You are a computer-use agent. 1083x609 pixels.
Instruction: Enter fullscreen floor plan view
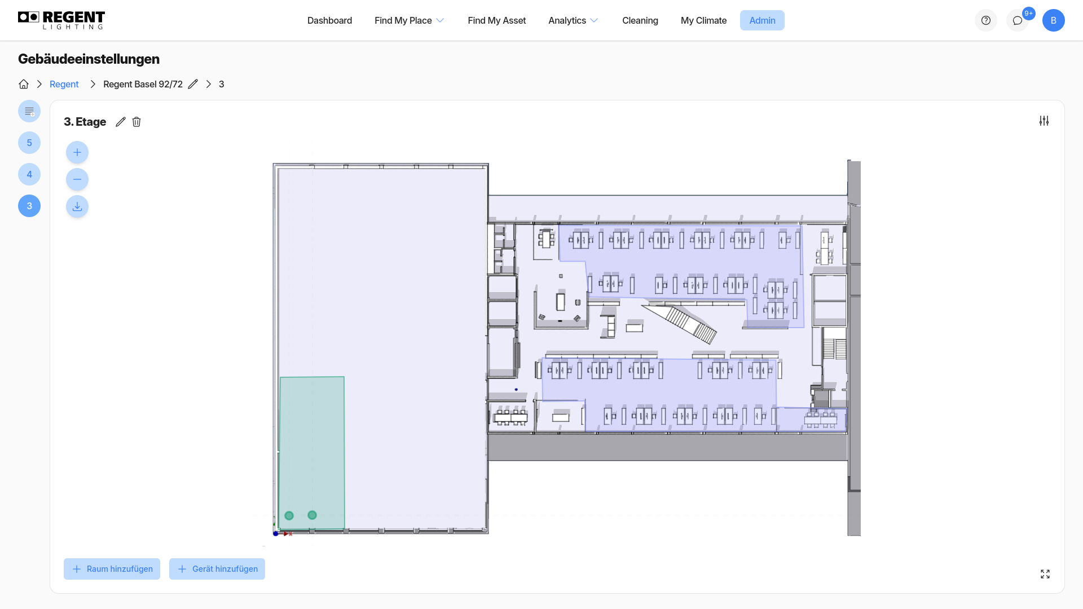(x=1045, y=574)
